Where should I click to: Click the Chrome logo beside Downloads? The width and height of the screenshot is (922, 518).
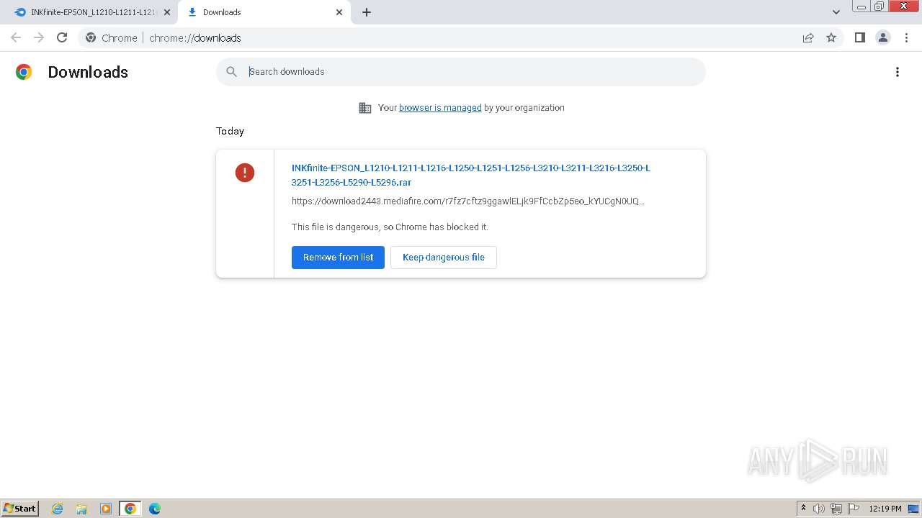click(24, 72)
